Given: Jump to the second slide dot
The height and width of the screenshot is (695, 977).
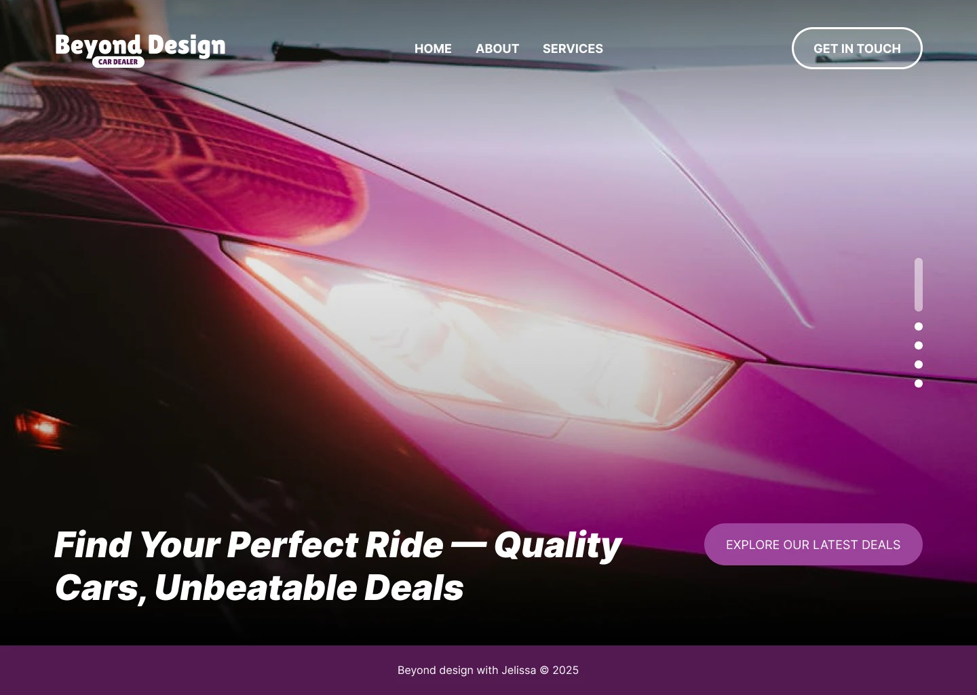Looking at the screenshot, I should (x=919, y=326).
